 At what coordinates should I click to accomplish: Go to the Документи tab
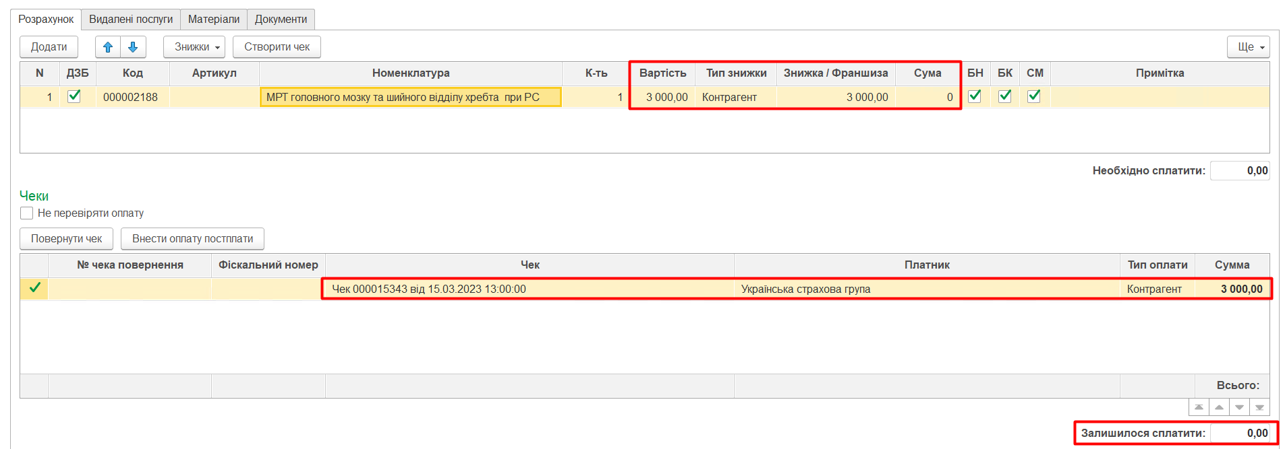click(x=281, y=20)
